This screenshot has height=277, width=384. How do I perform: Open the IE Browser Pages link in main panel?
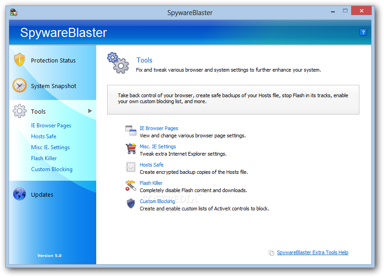[159, 128]
